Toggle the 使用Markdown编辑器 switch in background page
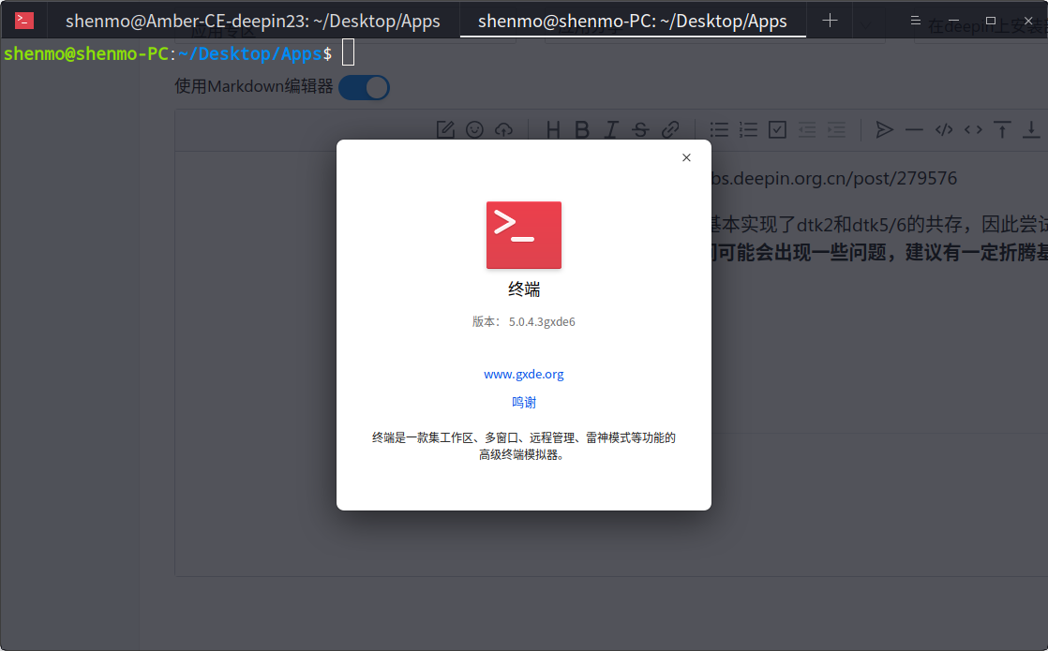The image size is (1048, 651). (x=365, y=87)
